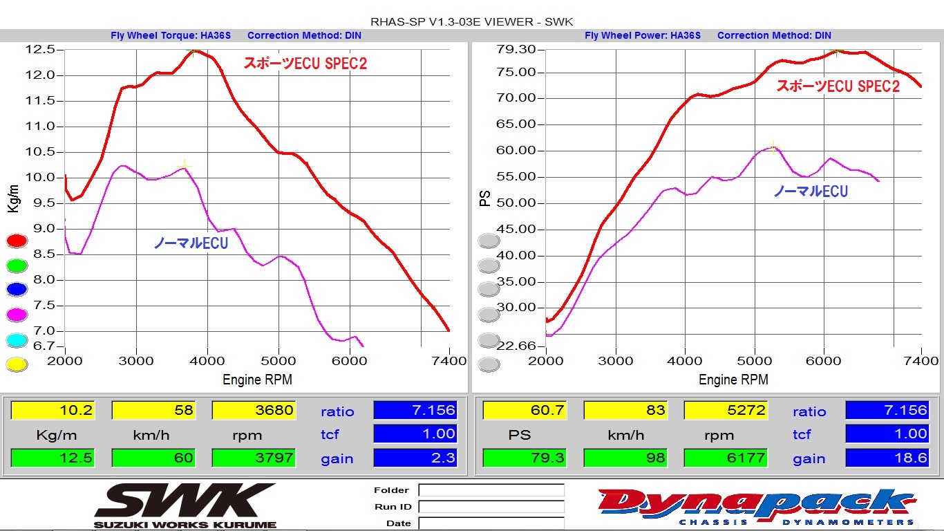Viewport: 944px width, 531px height.
Task: Click into the Folder input field
Action: click(491, 490)
